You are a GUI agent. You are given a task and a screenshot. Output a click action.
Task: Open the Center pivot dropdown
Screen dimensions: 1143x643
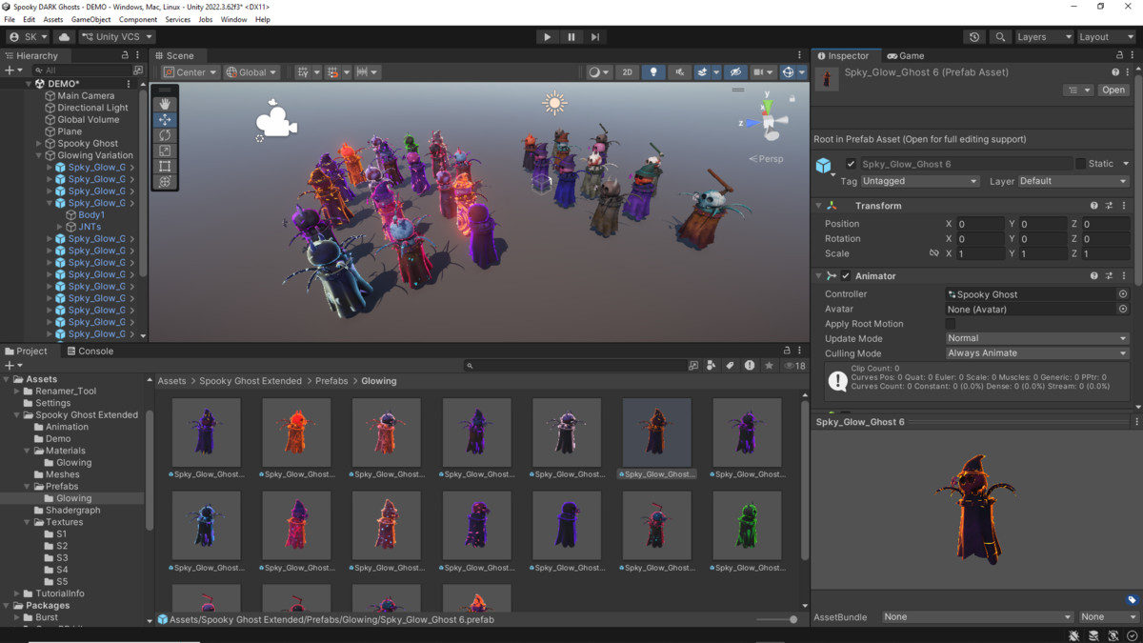(190, 72)
